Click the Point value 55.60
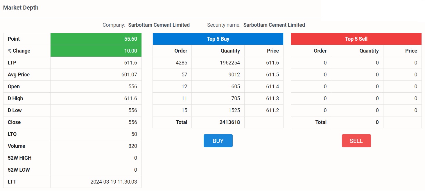425x194 pixels. [130, 39]
